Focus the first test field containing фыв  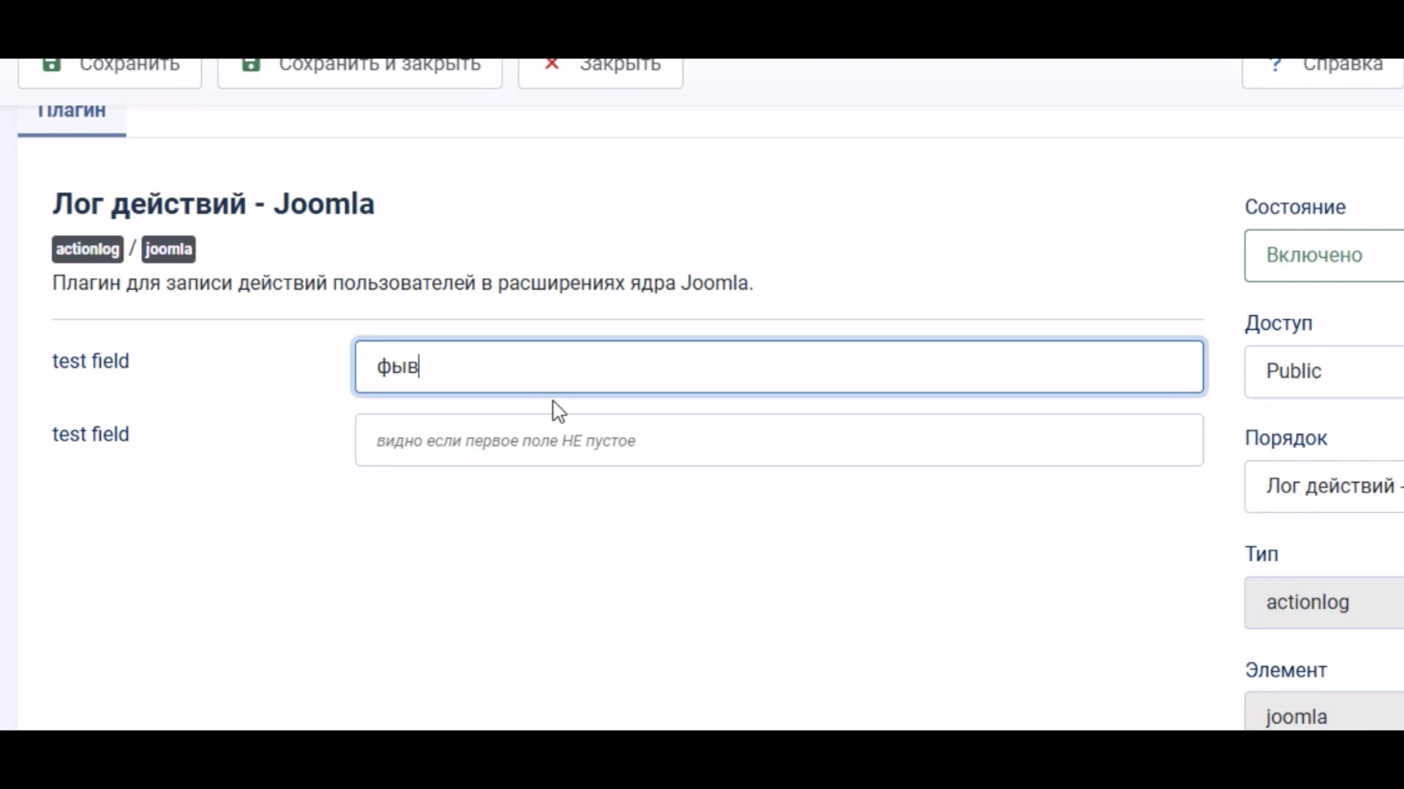(778, 366)
